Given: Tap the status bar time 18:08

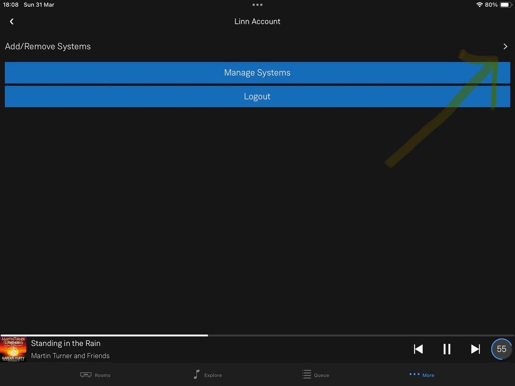Looking at the screenshot, I should 11,5.
